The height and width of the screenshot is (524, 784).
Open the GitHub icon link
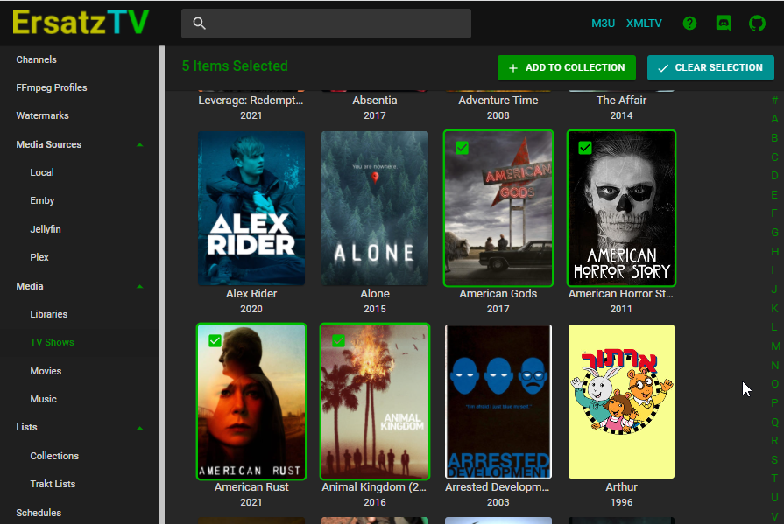pyautogui.click(x=757, y=24)
